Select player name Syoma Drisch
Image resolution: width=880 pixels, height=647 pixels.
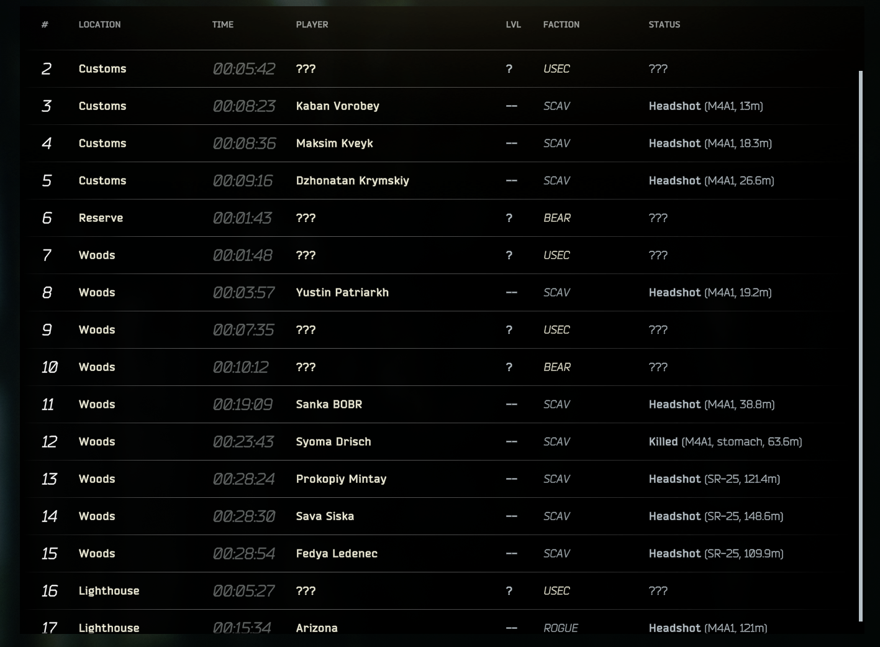333,442
